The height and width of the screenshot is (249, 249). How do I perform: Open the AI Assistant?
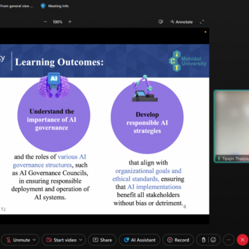140,240
